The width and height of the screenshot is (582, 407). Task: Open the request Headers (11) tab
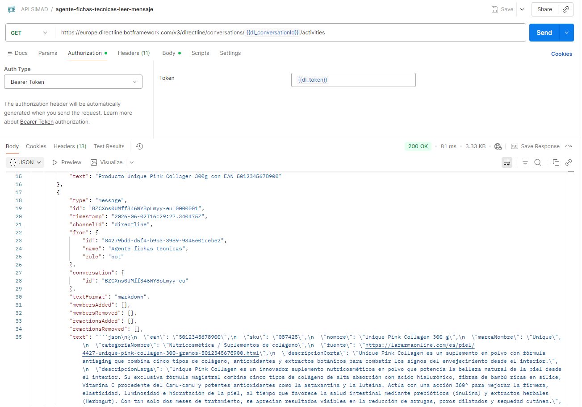pos(134,53)
